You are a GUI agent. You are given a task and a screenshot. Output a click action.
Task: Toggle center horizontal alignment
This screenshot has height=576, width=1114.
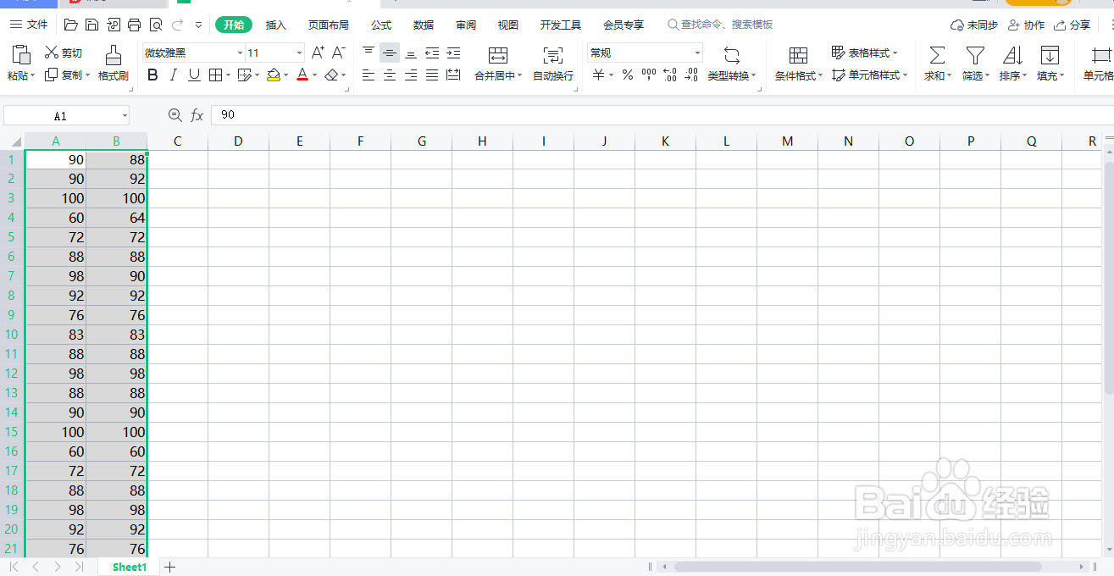(390, 75)
